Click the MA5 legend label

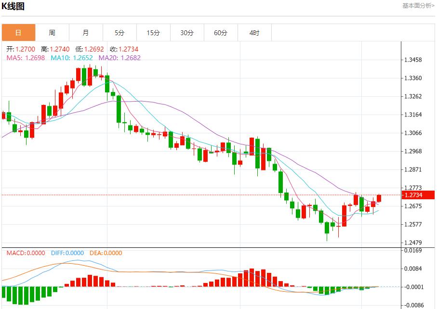(x=26, y=58)
